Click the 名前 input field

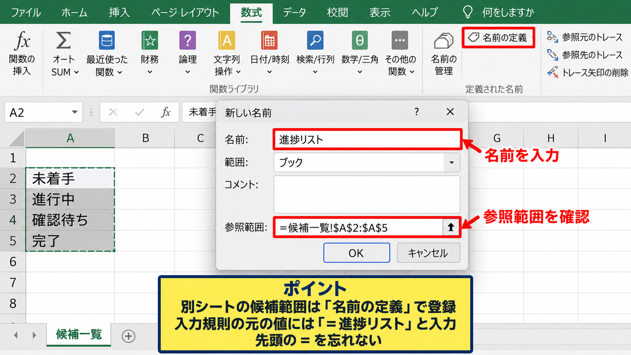click(367, 140)
